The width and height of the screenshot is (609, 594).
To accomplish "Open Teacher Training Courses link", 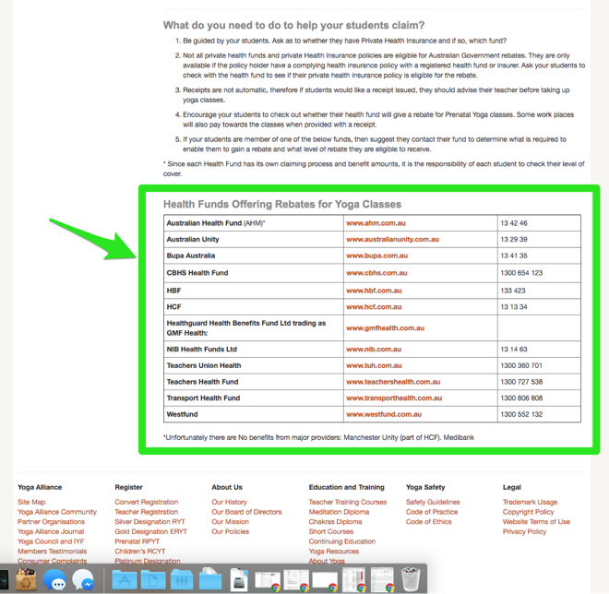I will tap(348, 502).
